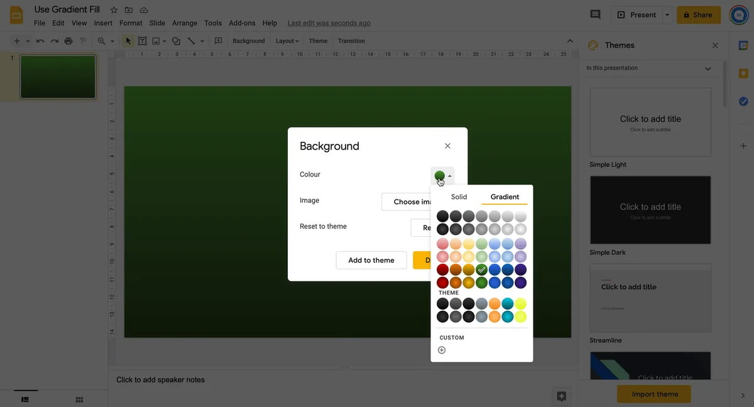The width and height of the screenshot is (754, 407).
Task: Open image insert options dropdown arrow
Action: [165, 41]
